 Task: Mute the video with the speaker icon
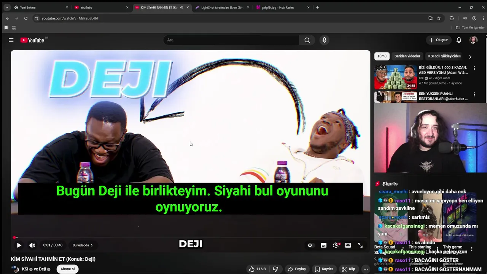[x=32, y=245]
